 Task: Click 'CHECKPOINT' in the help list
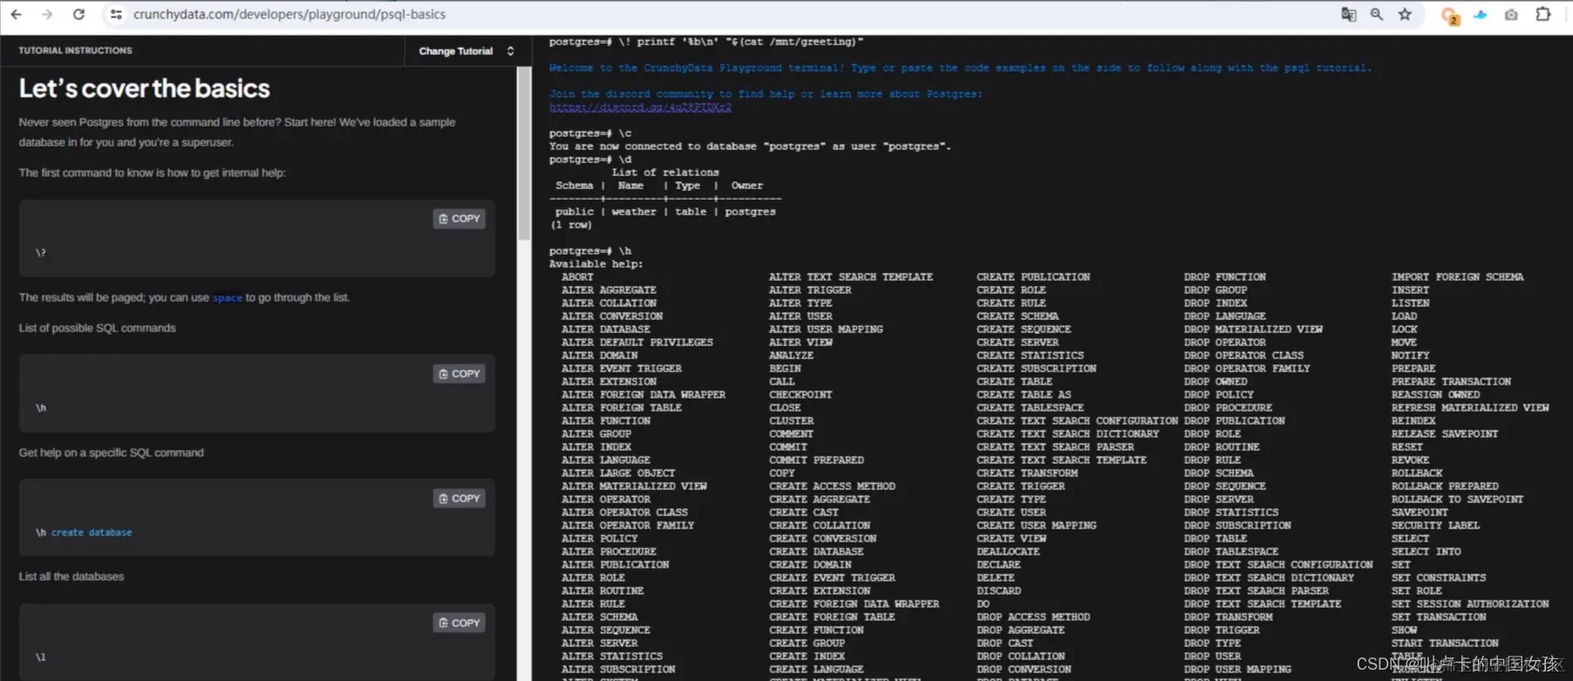tap(801, 394)
